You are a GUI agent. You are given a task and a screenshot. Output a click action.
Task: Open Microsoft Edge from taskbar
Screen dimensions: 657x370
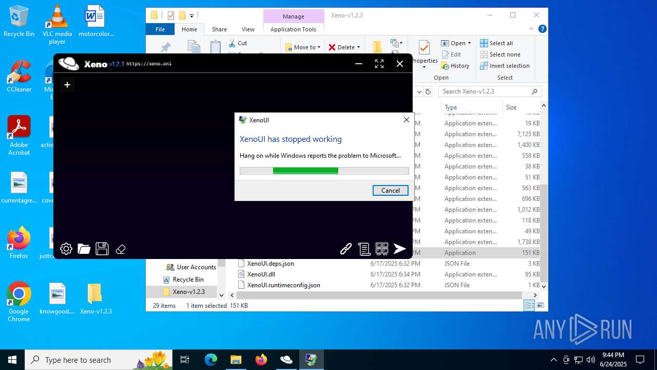[x=211, y=360]
